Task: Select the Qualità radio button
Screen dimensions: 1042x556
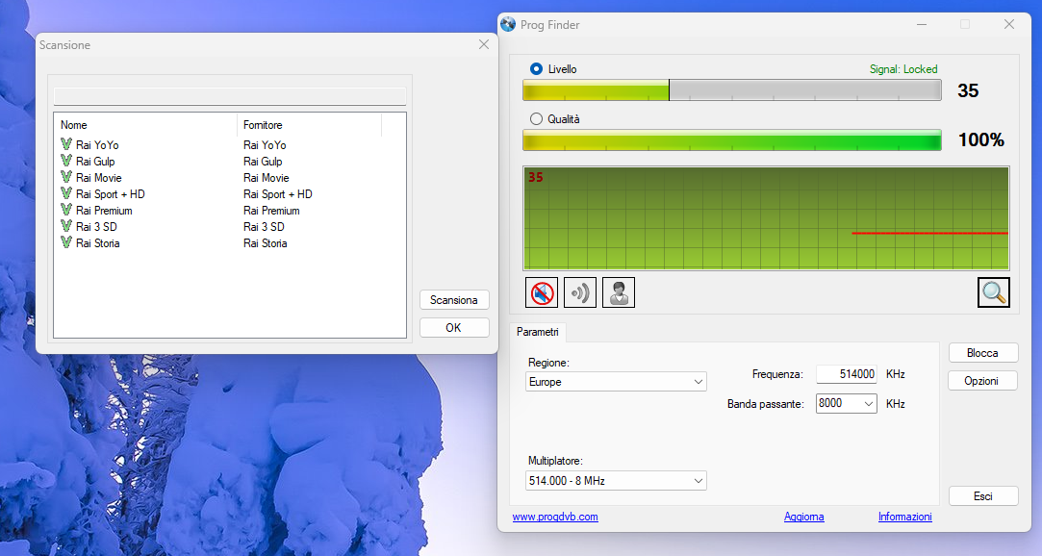Action: pos(536,119)
